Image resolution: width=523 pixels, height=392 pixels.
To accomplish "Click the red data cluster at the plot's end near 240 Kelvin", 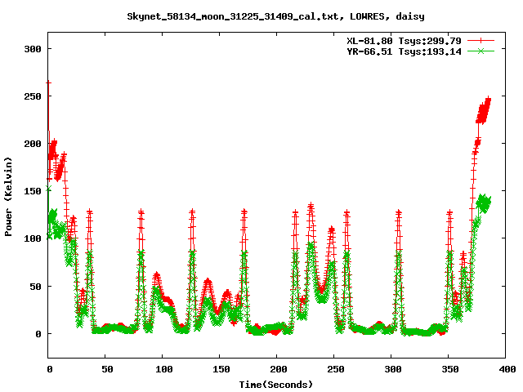I will [x=483, y=110].
